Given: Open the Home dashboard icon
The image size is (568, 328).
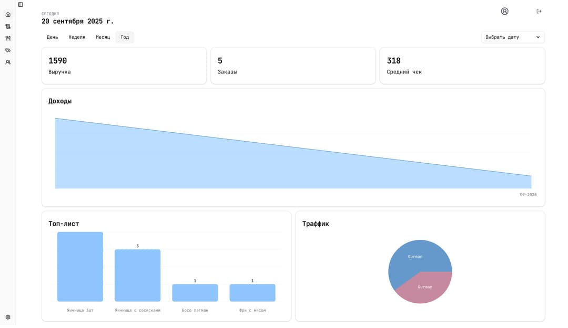Looking at the screenshot, I should [x=8, y=15].
